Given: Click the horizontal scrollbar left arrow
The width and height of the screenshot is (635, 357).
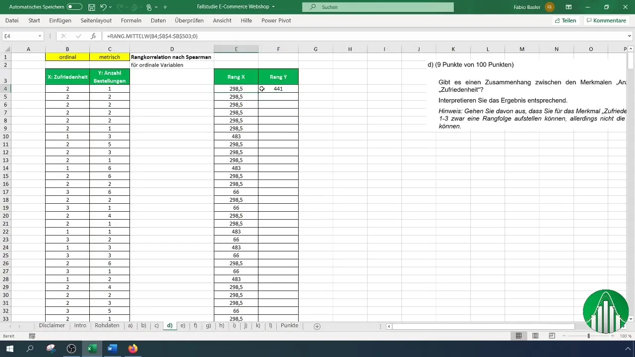Looking at the screenshot, I should pyautogui.click(x=389, y=326).
